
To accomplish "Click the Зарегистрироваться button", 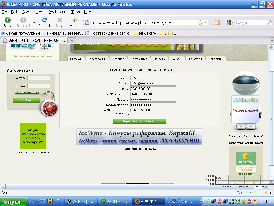I will [139, 121].
